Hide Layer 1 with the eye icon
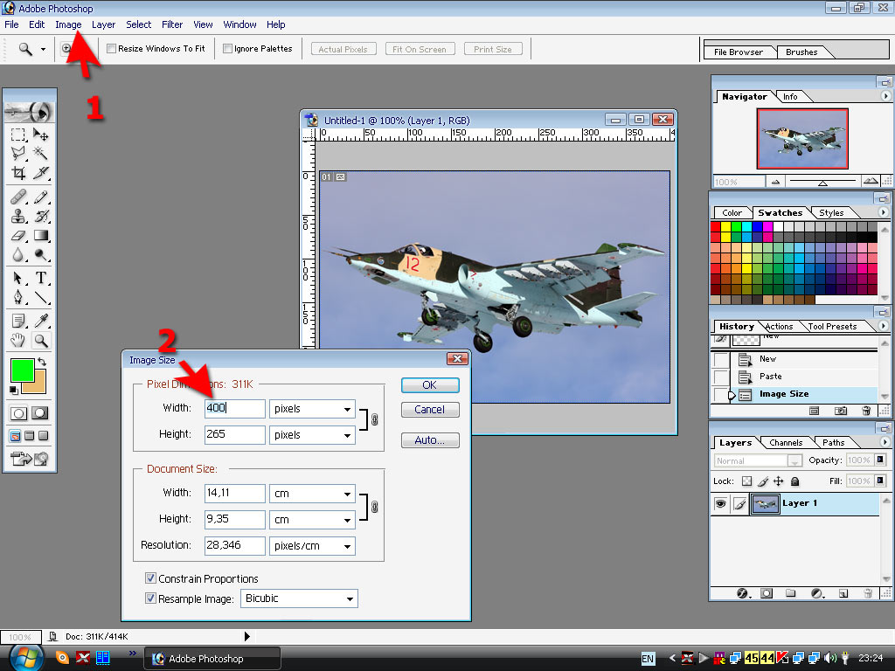 click(x=720, y=504)
